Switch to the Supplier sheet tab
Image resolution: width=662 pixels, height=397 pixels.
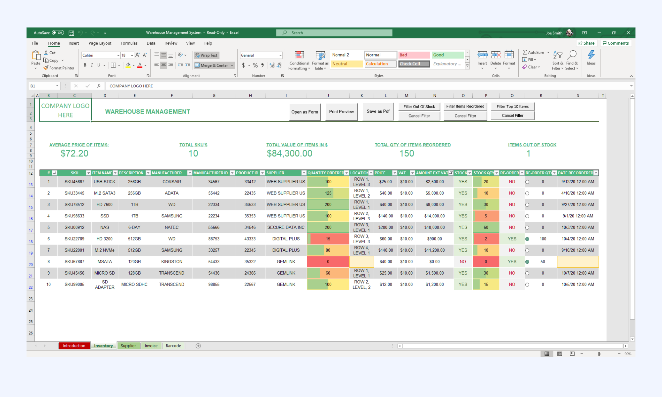128,346
